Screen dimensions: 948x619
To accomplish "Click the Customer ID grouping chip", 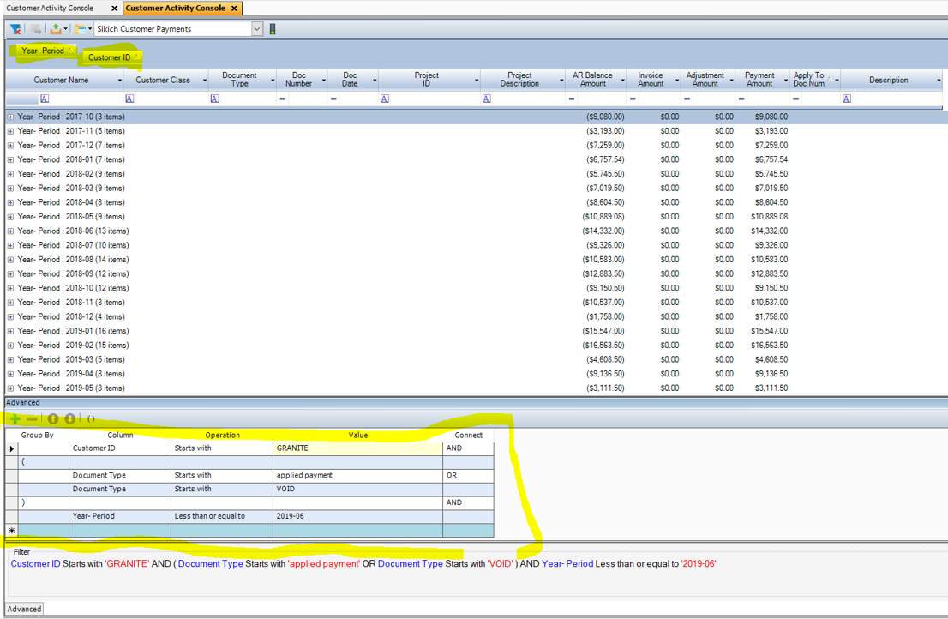I will tap(111, 57).
